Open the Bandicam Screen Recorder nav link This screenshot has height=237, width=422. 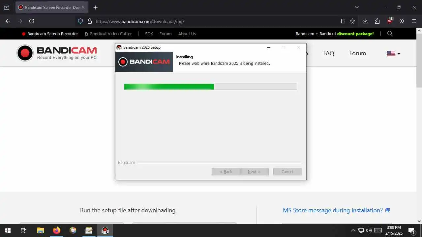pos(50,34)
